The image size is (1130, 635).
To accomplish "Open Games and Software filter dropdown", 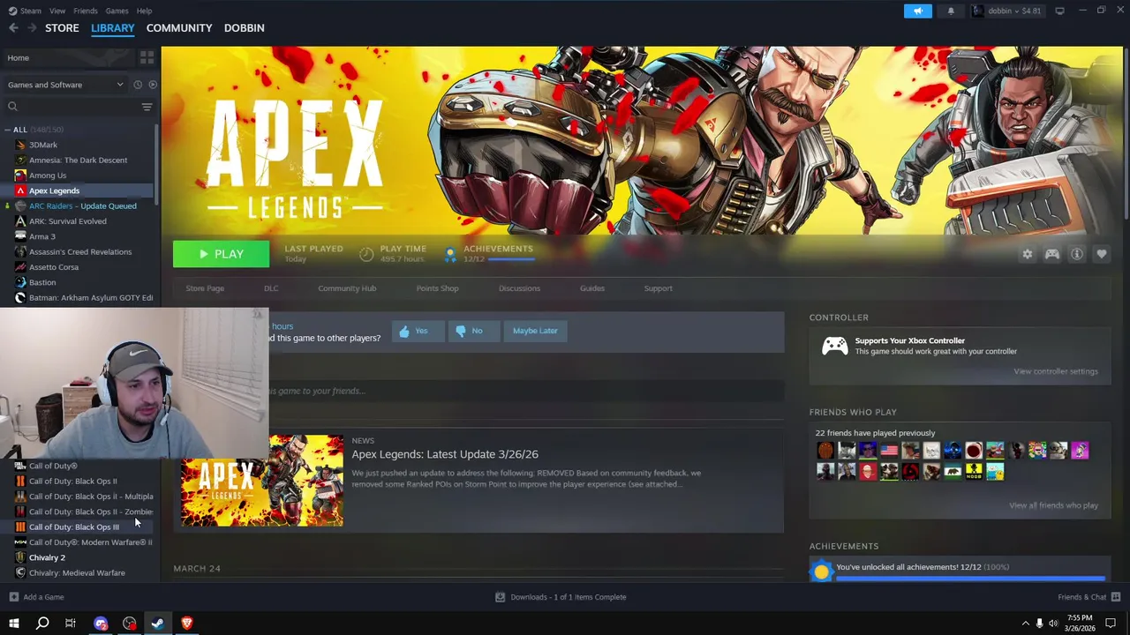I will coord(65,85).
